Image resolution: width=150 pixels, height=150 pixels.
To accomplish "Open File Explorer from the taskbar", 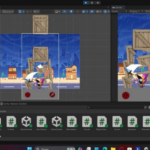I will [x=113, y=148].
